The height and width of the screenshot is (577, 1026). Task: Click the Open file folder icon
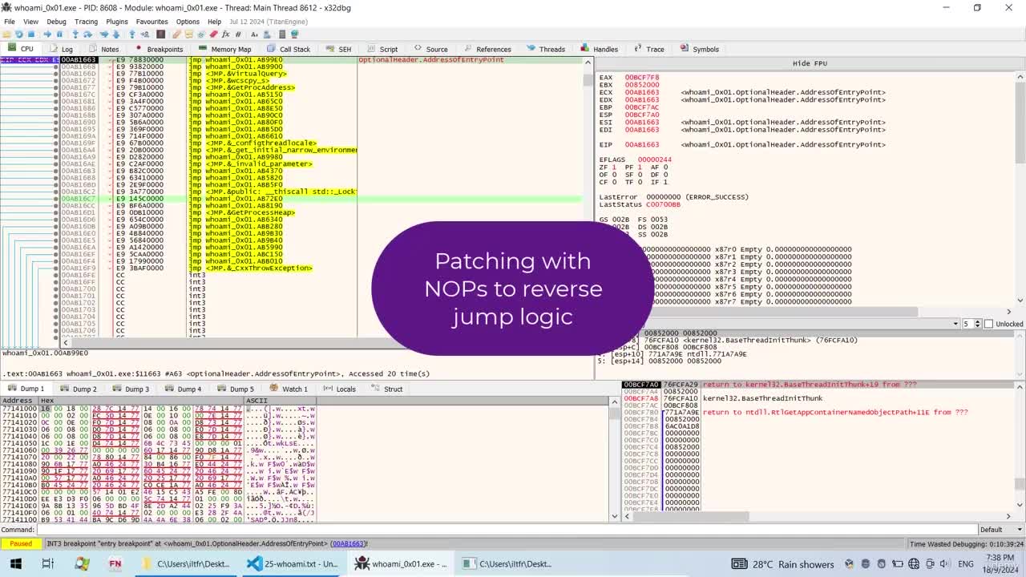(7, 34)
